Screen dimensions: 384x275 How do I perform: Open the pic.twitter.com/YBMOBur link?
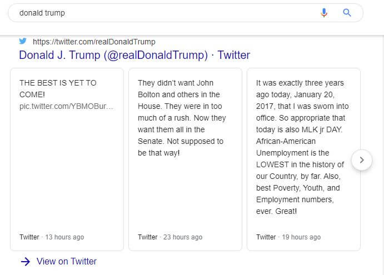[66, 106]
